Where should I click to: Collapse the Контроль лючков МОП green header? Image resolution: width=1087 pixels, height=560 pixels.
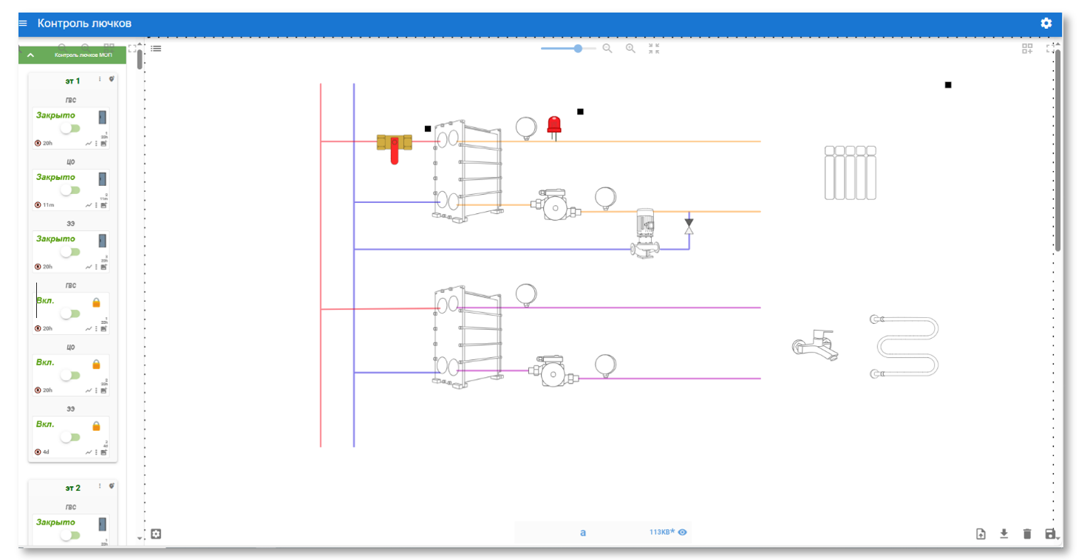pos(30,55)
